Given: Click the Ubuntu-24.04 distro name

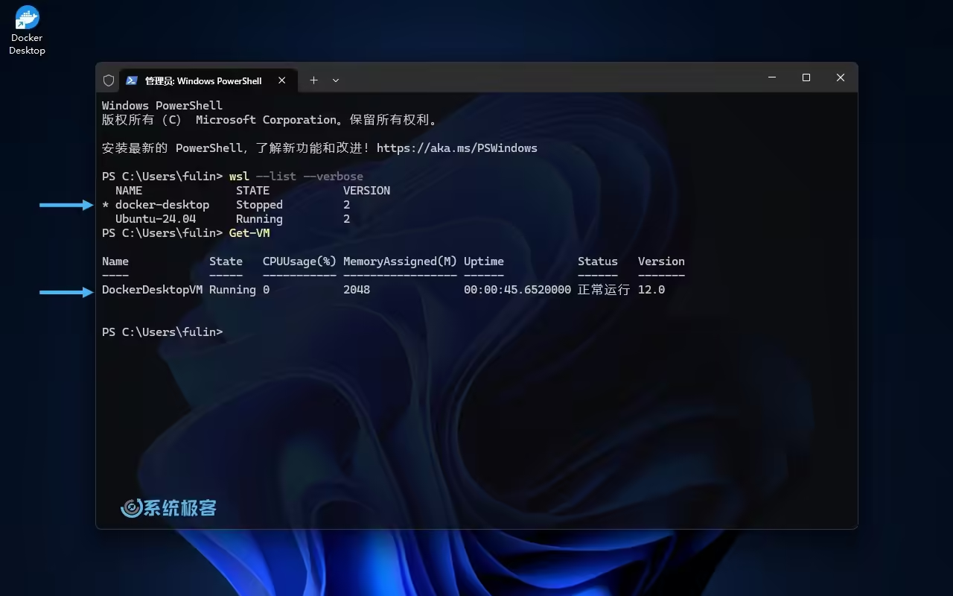Looking at the screenshot, I should tap(156, 219).
